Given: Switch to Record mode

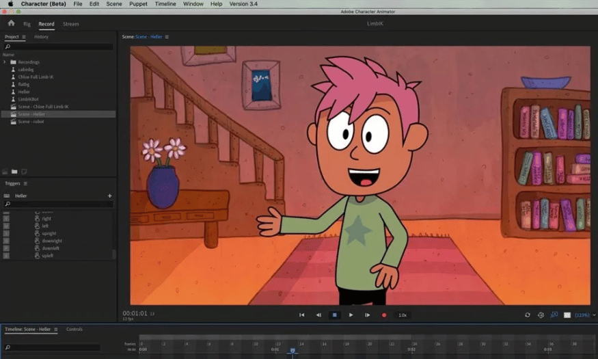Looking at the screenshot, I should tap(46, 24).
